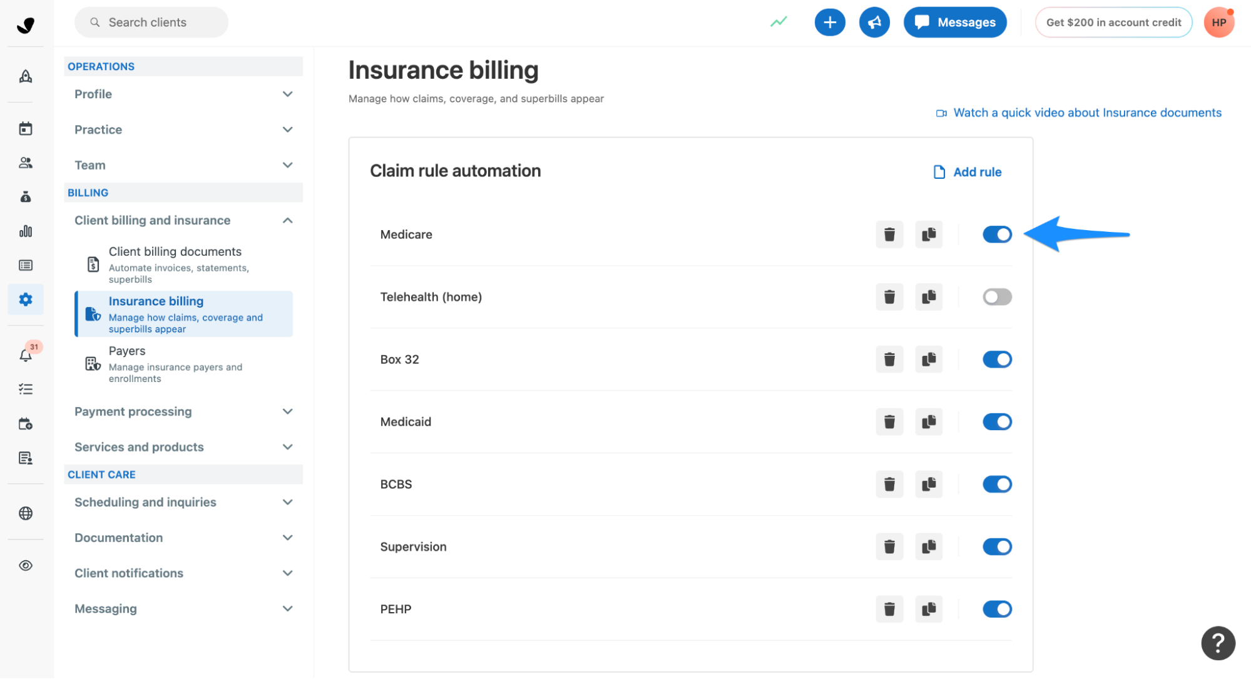Click the green trend line icon
The image size is (1251, 679).
click(x=779, y=23)
